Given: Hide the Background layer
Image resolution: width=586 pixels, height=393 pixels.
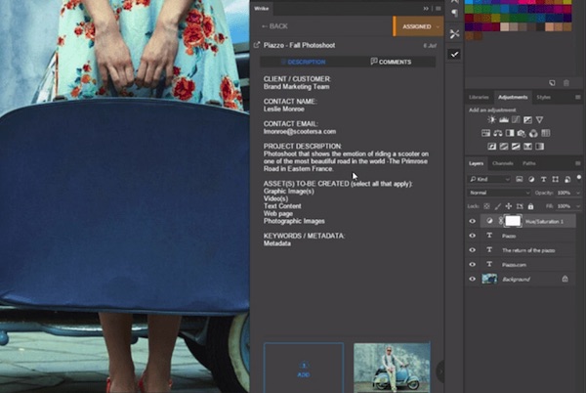Looking at the screenshot, I should (473, 279).
